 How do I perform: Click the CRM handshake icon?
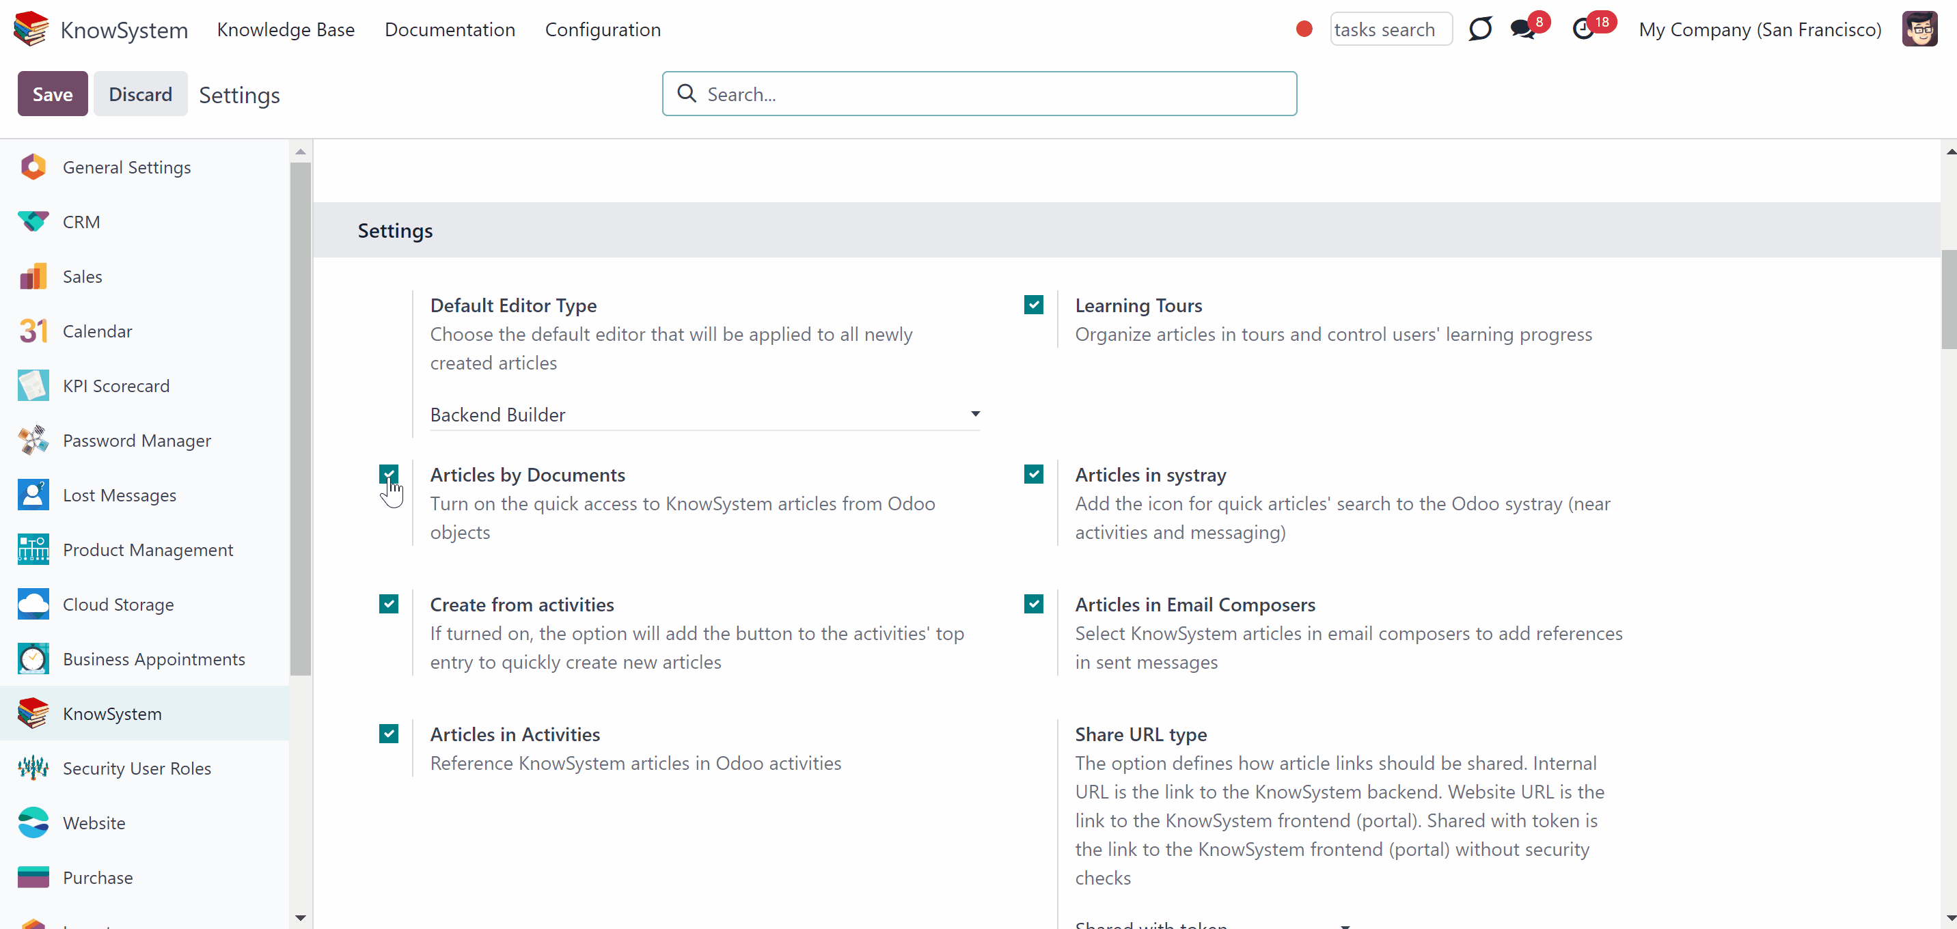click(x=33, y=222)
